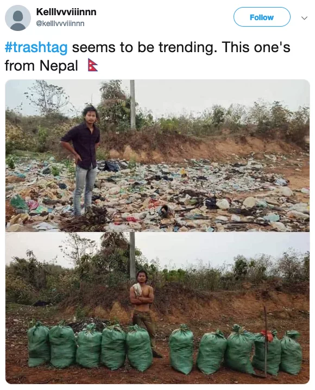Open the Kelllvvviiinnn display name link
The width and height of the screenshot is (315, 390).
coord(66,12)
